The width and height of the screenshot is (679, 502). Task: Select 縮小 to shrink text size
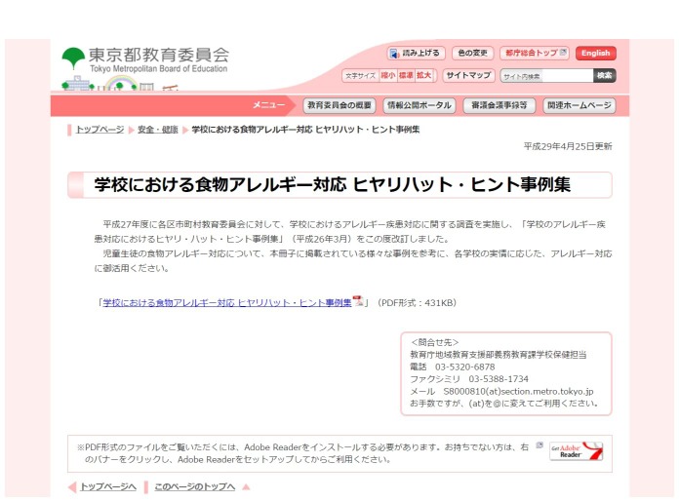[388, 75]
